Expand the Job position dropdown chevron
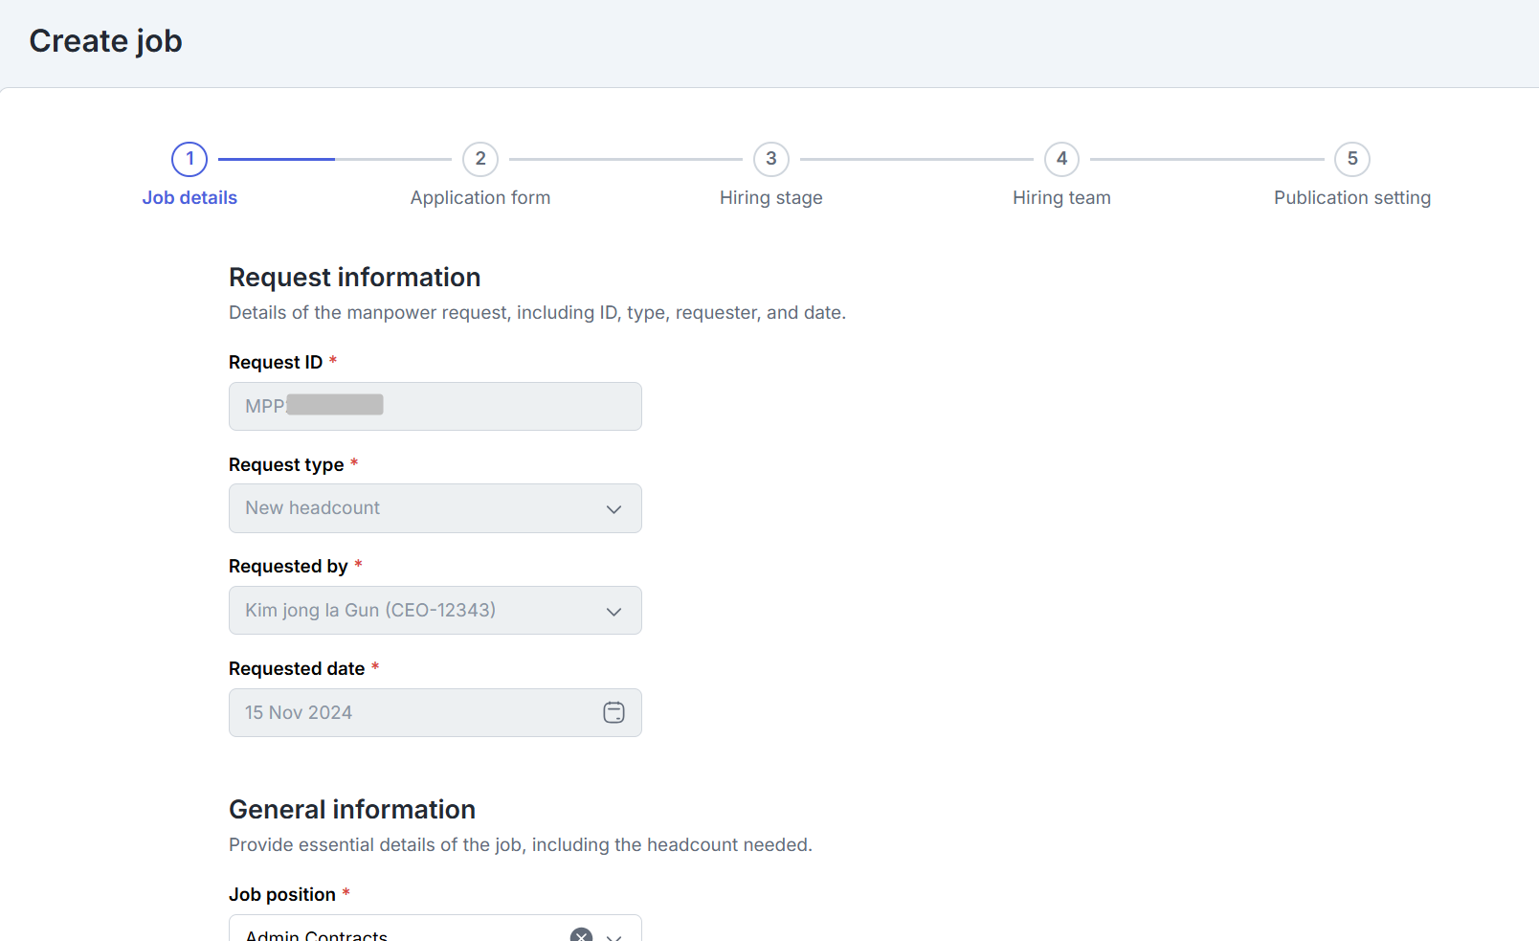The height and width of the screenshot is (941, 1539). [614, 936]
